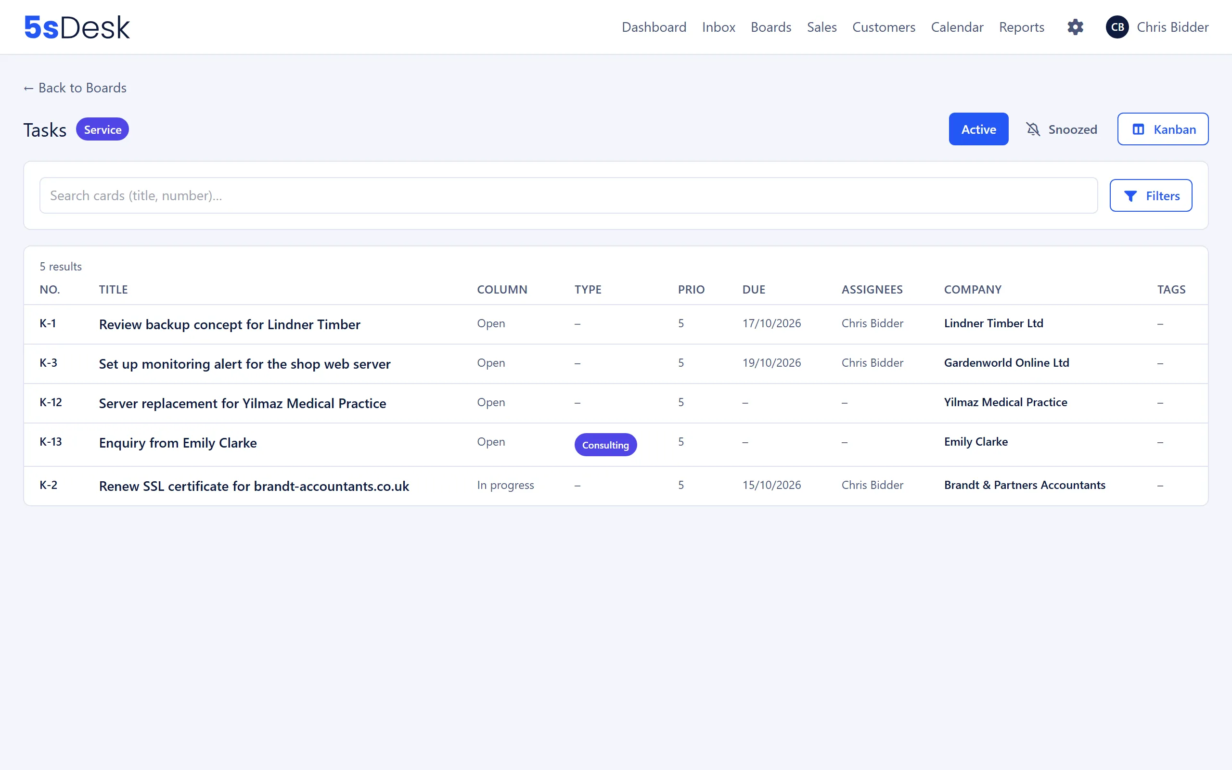The width and height of the screenshot is (1232, 770).
Task: Click the Service badge
Action: (x=103, y=129)
